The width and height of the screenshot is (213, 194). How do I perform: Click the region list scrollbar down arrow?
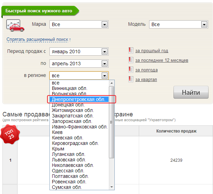tap(111, 187)
